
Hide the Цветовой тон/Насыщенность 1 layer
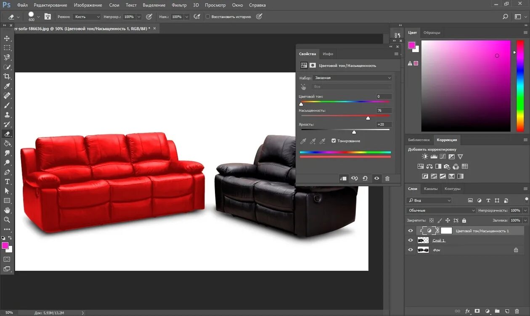411,231
